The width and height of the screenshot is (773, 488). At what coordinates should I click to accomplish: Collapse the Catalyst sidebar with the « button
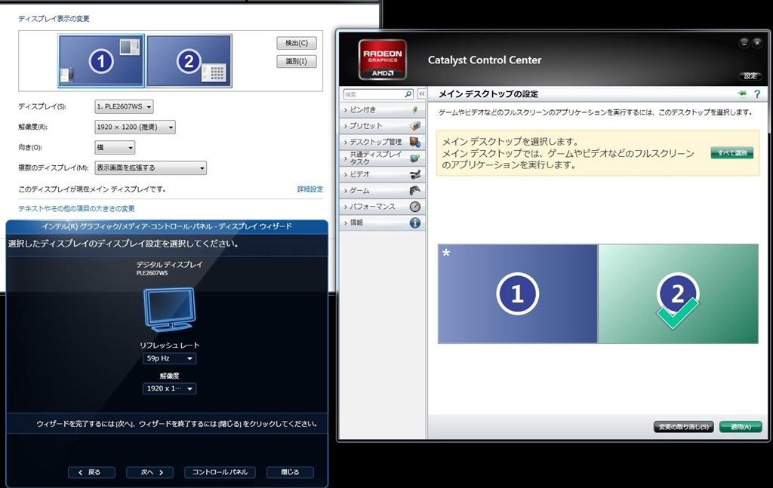pos(421,94)
